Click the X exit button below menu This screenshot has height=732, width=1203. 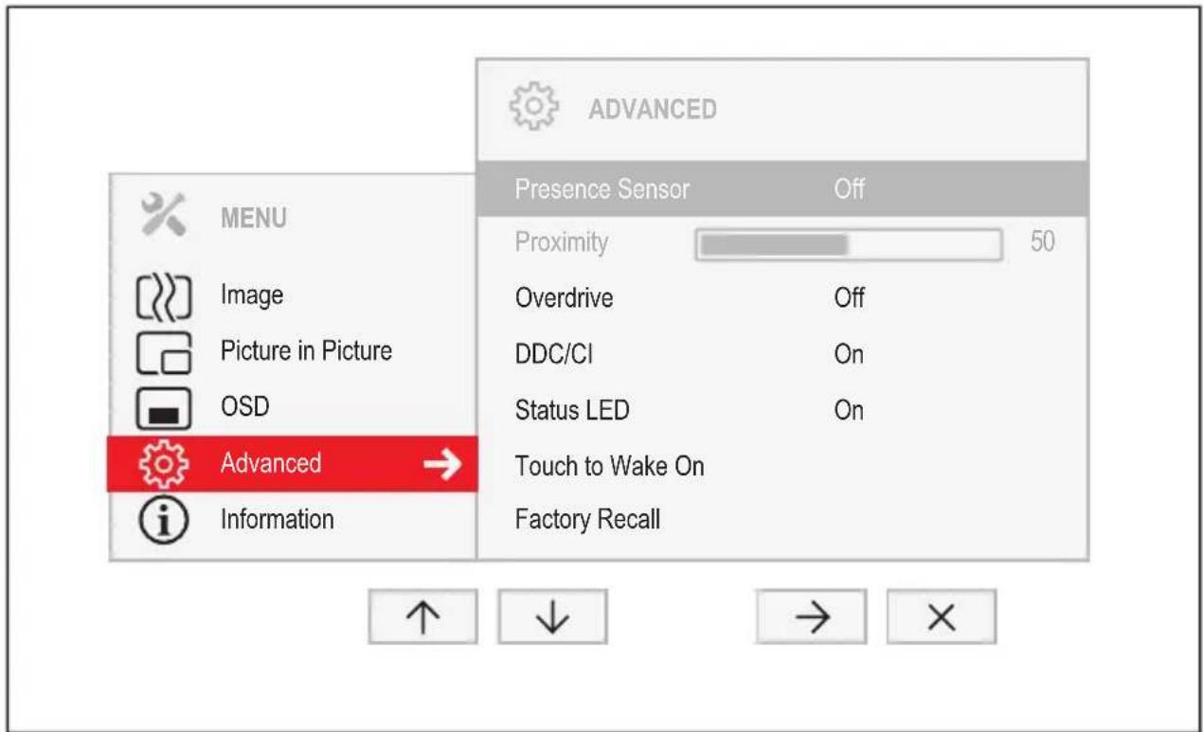942,617
